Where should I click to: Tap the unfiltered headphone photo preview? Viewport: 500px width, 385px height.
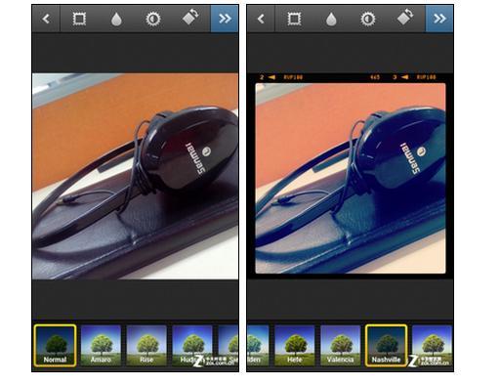(136, 176)
